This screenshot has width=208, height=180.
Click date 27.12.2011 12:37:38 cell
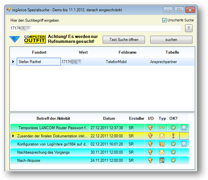[x=109, y=128]
